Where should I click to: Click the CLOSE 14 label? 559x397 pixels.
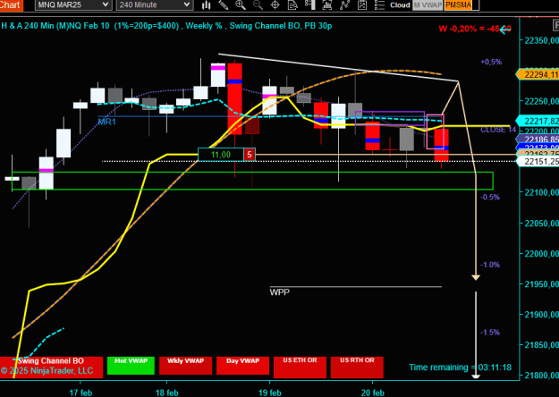(498, 130)
